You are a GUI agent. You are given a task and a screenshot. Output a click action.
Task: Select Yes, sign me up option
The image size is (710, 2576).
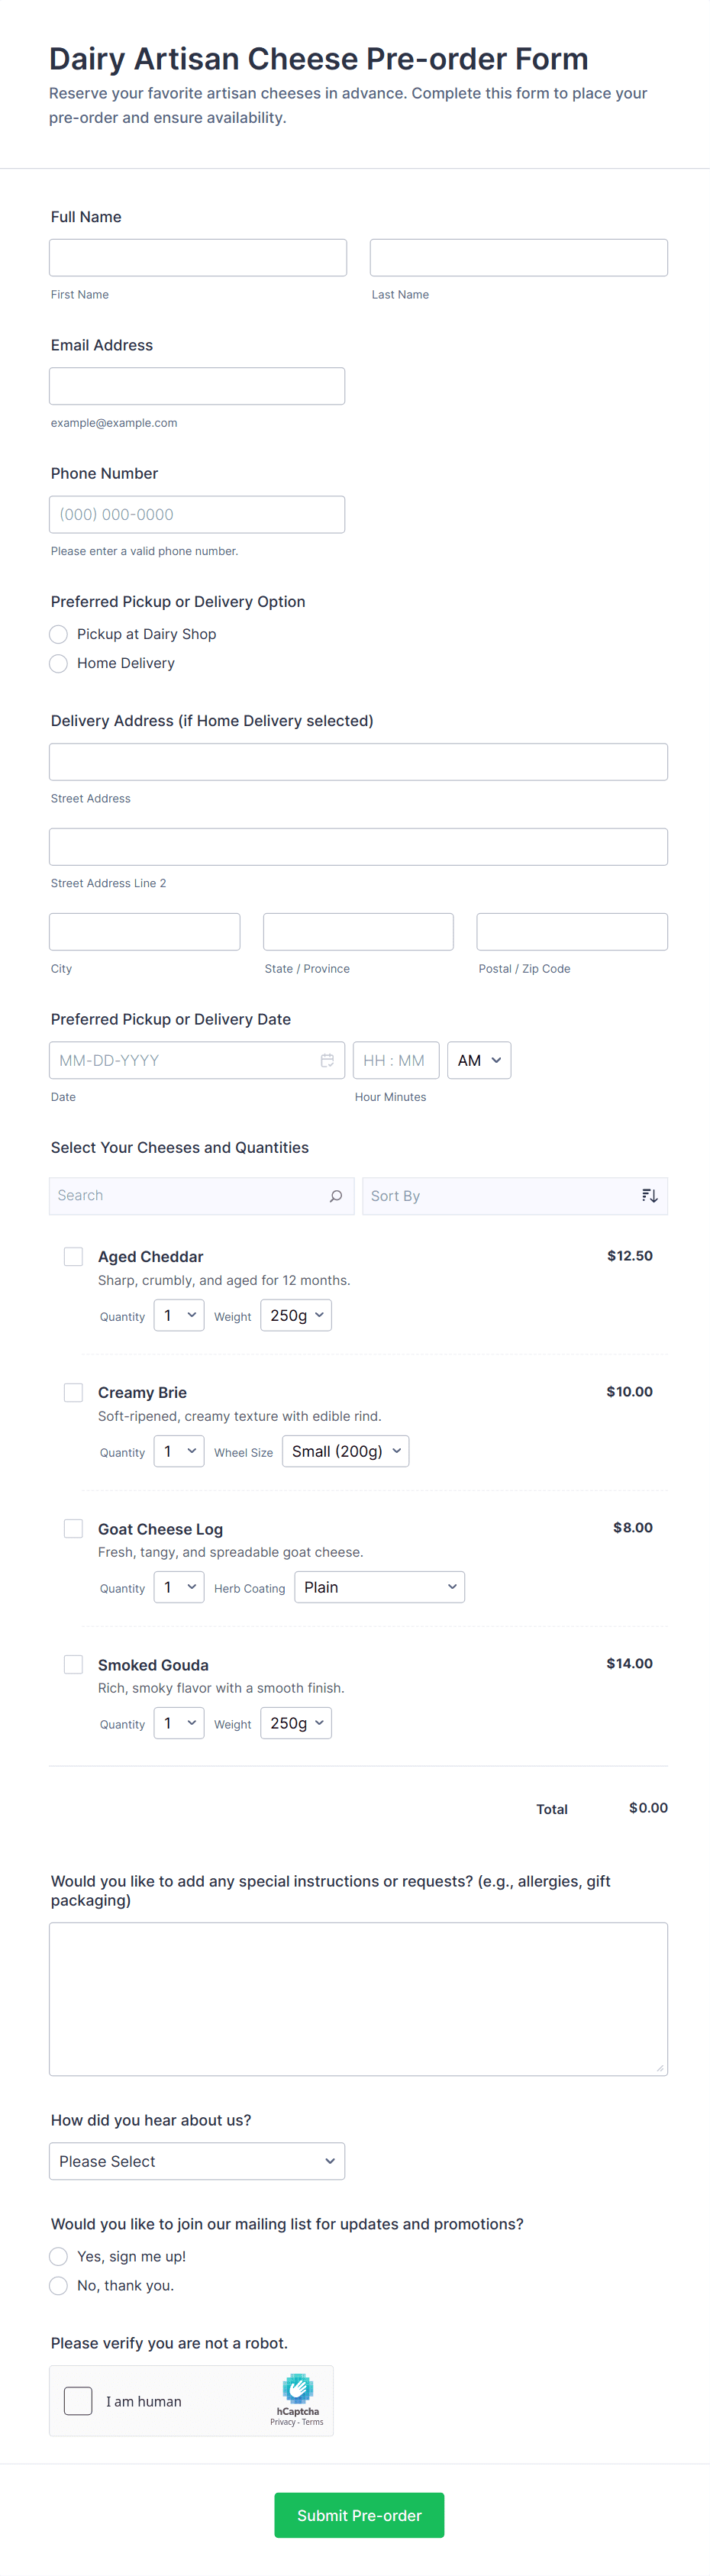[x=59, y=2256]
